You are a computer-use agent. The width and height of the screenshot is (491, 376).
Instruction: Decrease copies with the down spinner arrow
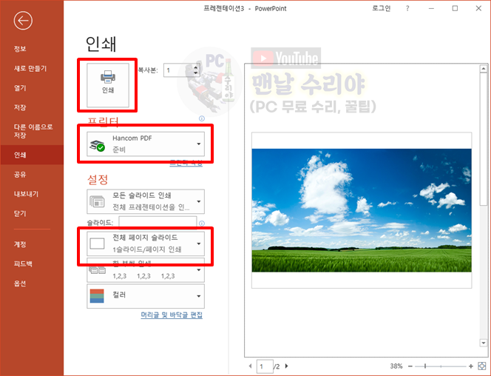tap(196, 73)
